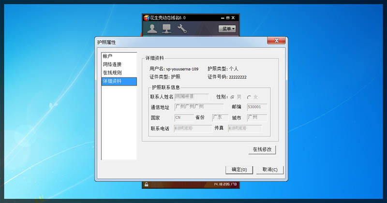Click the IP address 14.18.235.173 in status bar

225,184
